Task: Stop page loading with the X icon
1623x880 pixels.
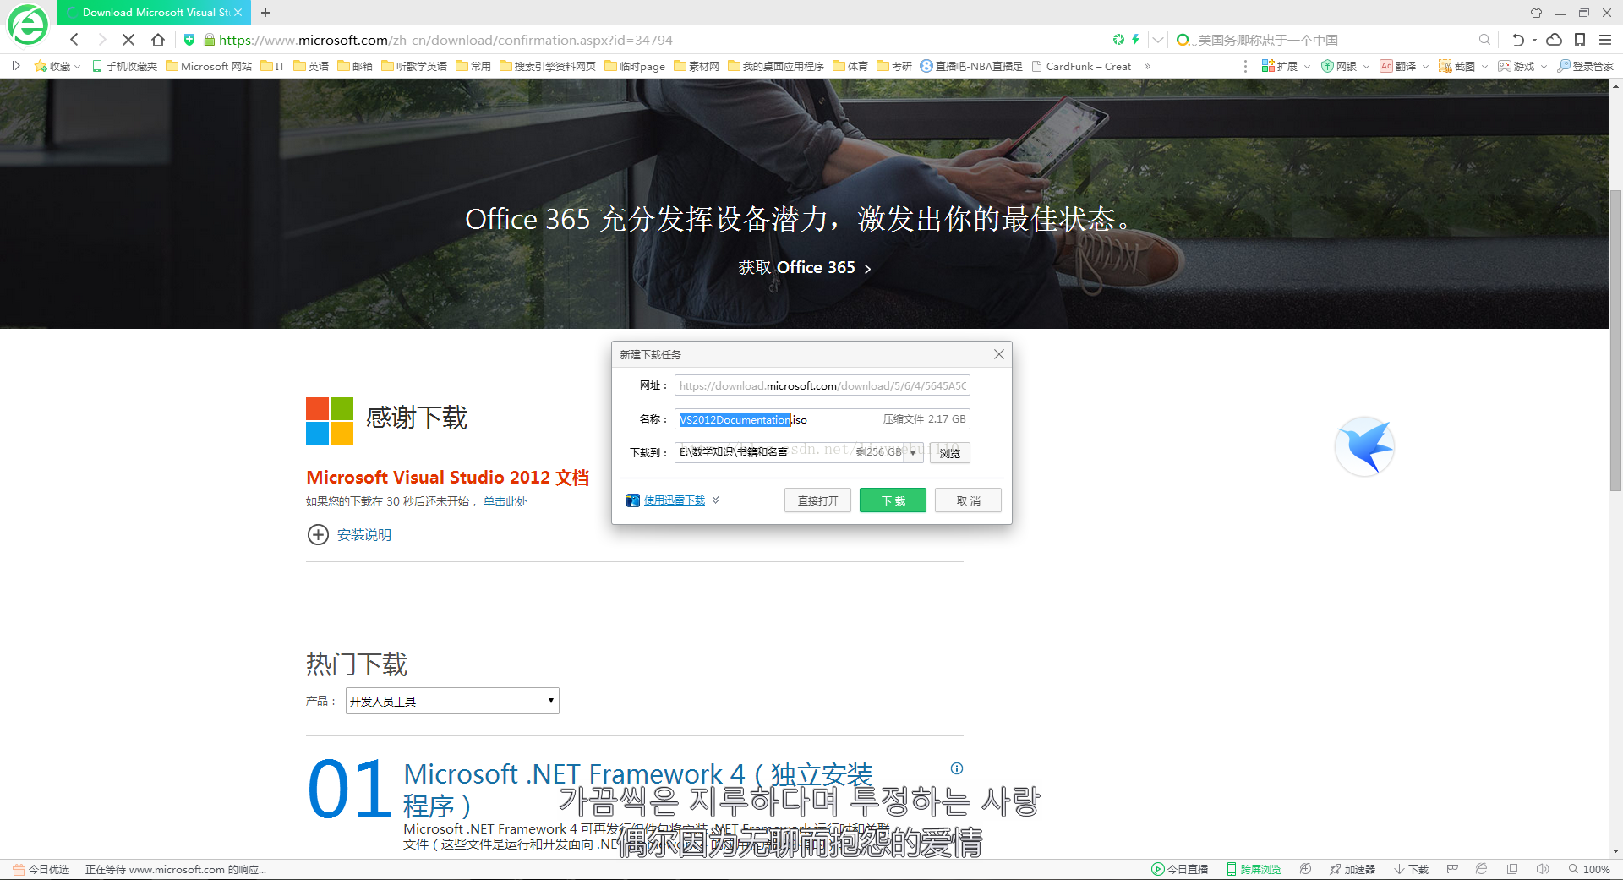Action: point(128,40)
